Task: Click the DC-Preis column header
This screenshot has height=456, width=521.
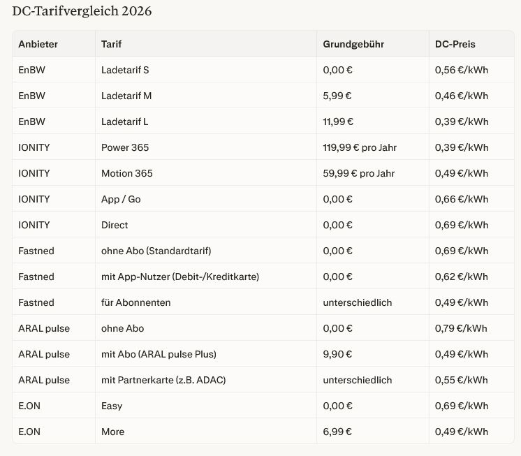Action: pos(455,44)
